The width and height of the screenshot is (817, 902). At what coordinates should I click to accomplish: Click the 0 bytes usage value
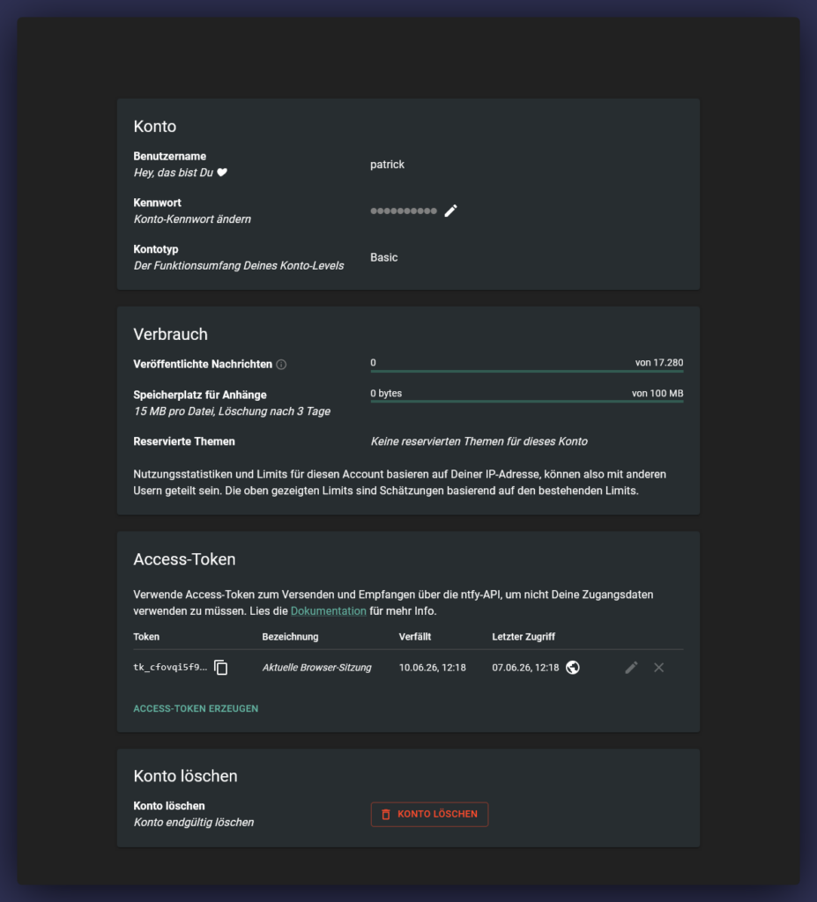pyautogui.click(x=386, y=394)
